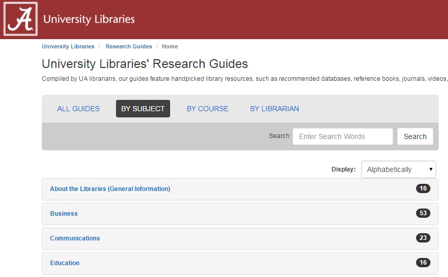Click the 'Display:' label text
Screen dimensions: 448x277
coord(343,169)
